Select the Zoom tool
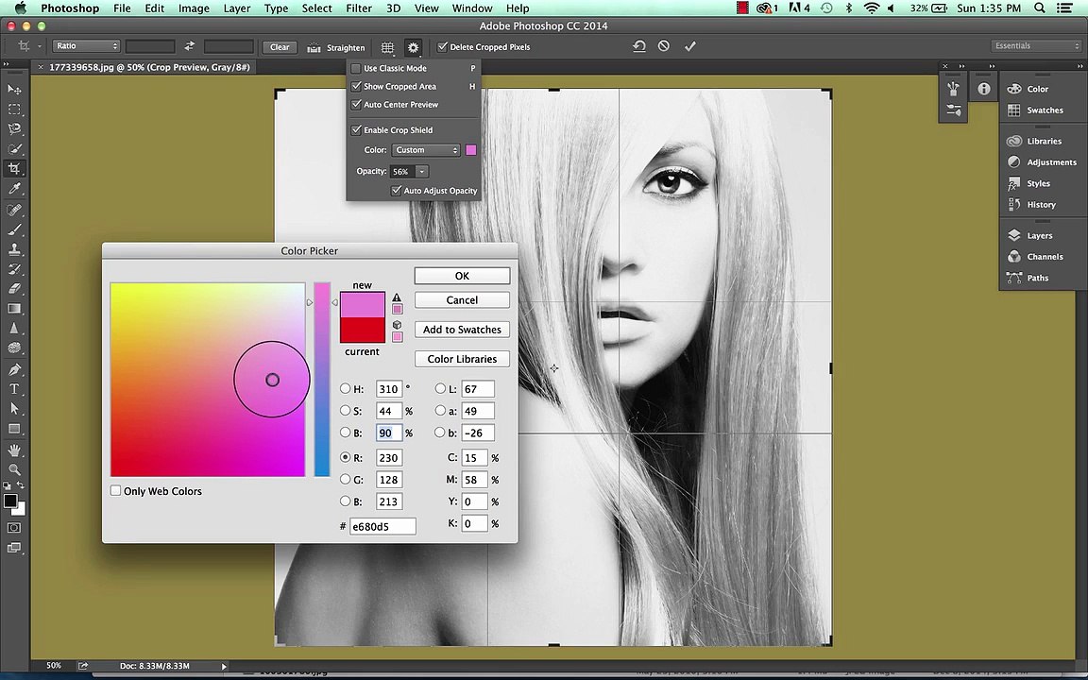Screen dimensions: 1088x680 click(x=14, y=469)
